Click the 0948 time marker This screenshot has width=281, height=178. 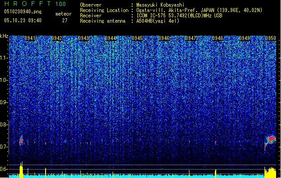click(x=218, y=38)
